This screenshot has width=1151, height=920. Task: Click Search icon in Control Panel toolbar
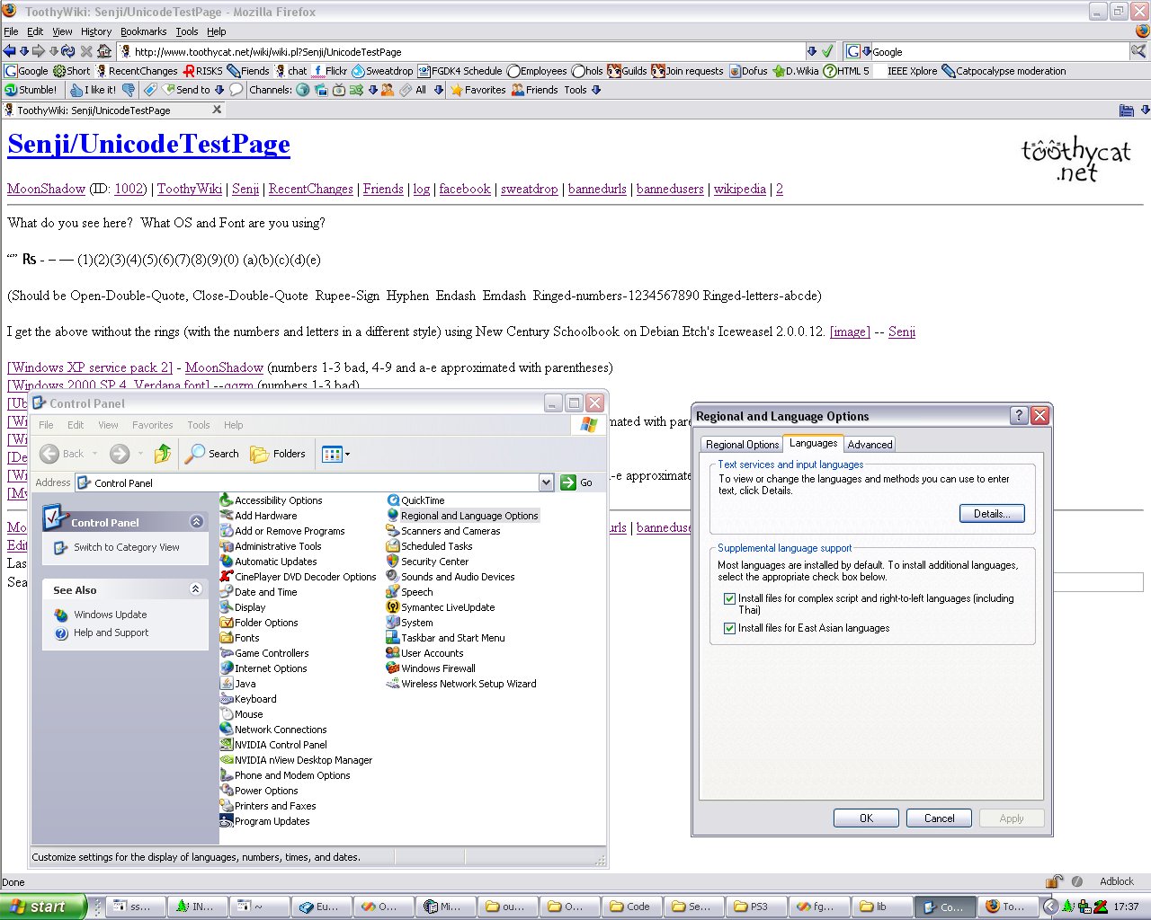[195, 454]
